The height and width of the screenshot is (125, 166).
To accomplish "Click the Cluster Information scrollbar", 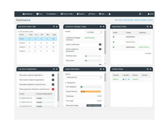I will (x=105, y=77).
